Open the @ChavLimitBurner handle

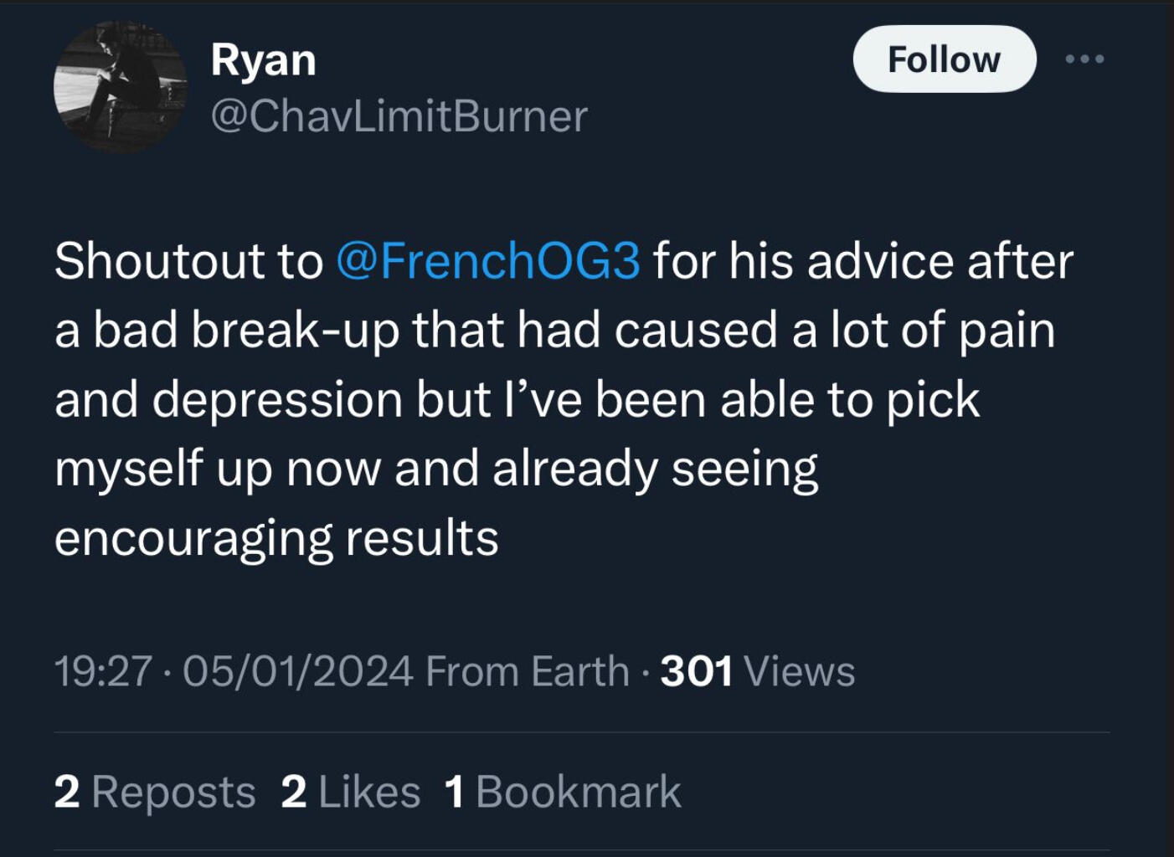pyautogui.click(x=399, y=116)
